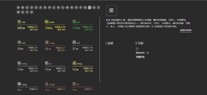207x95 pixels.
Task: Click the 118种 count under 饶
Action: (x=76, y=28)
